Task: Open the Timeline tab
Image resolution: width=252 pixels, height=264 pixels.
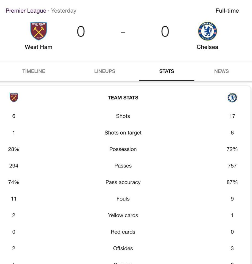Action: coord(34,71)
